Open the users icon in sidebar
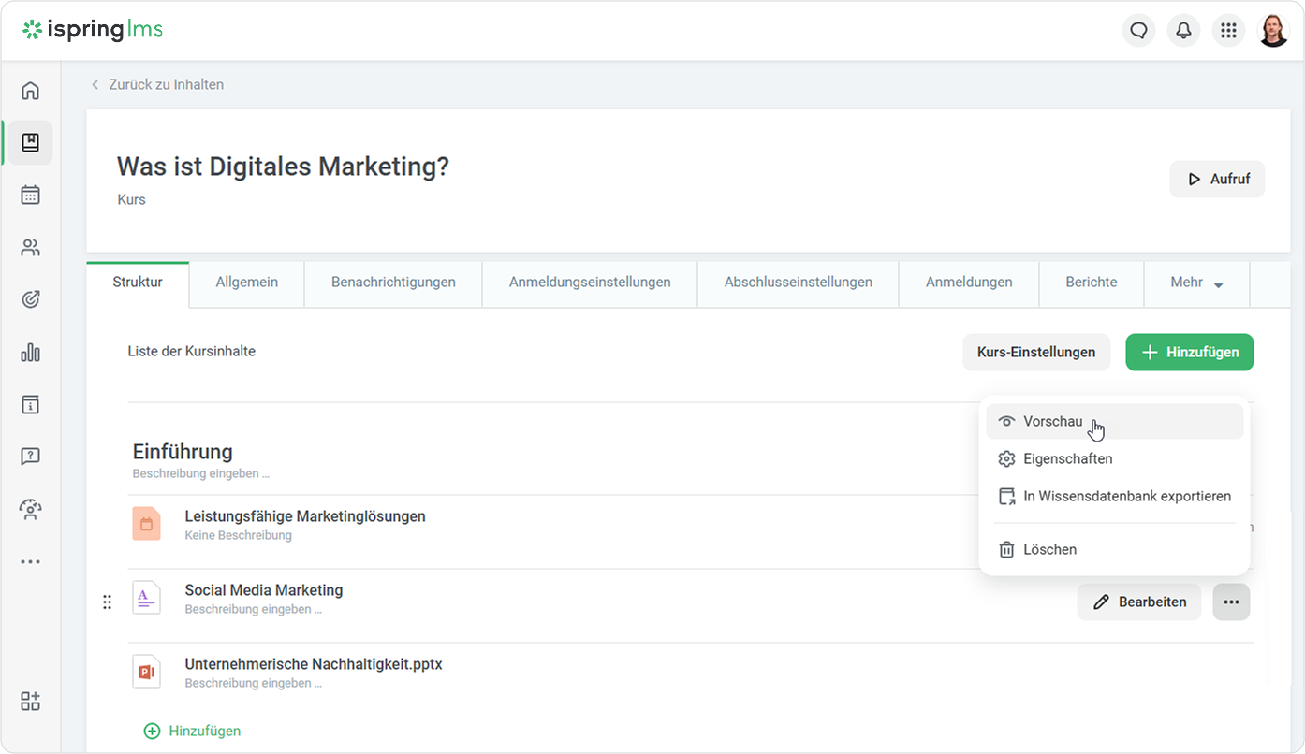Viewport: 1305px width, 754px height. pos(30,247)
